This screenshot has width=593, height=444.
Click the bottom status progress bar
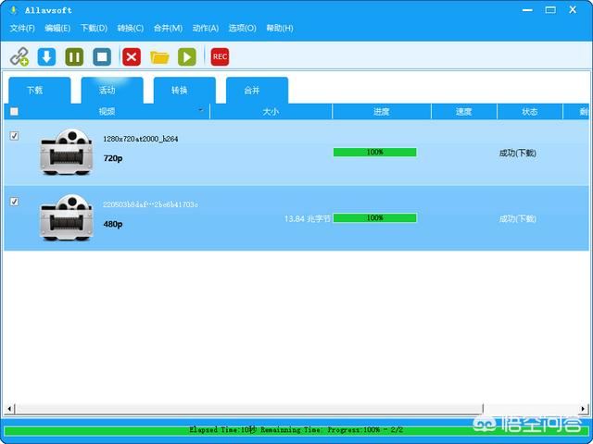coord(296,430)
